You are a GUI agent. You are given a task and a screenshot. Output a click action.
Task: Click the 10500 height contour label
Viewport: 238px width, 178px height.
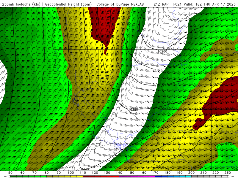click(x=193, y=130)
